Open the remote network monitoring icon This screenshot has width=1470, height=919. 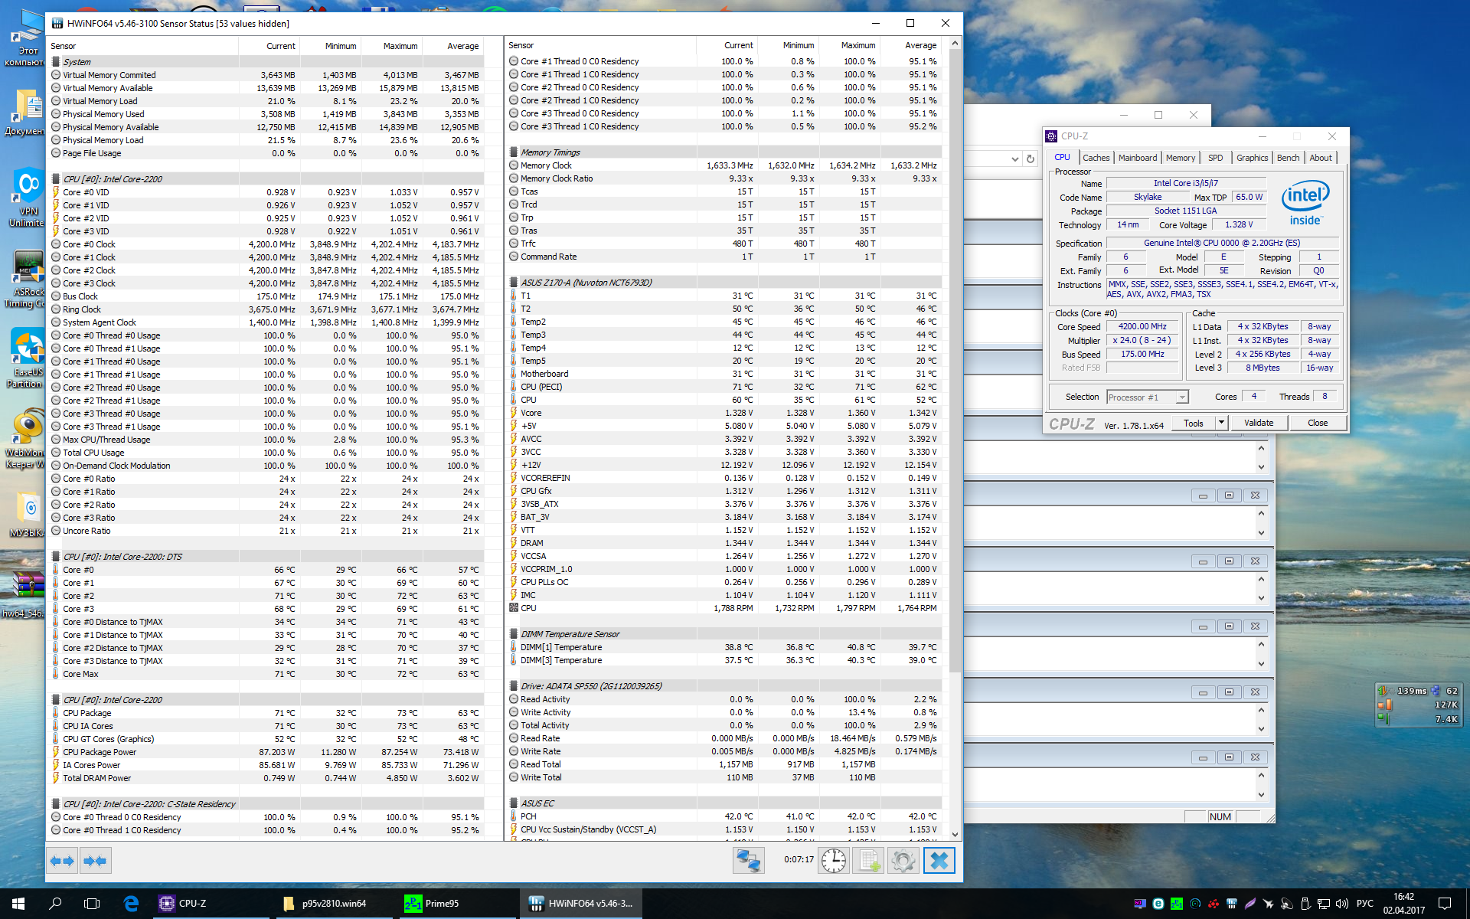748,861
